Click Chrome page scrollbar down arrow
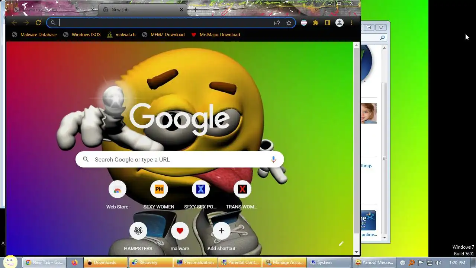This screenshot has width=476, height=268. click(357, 252)
